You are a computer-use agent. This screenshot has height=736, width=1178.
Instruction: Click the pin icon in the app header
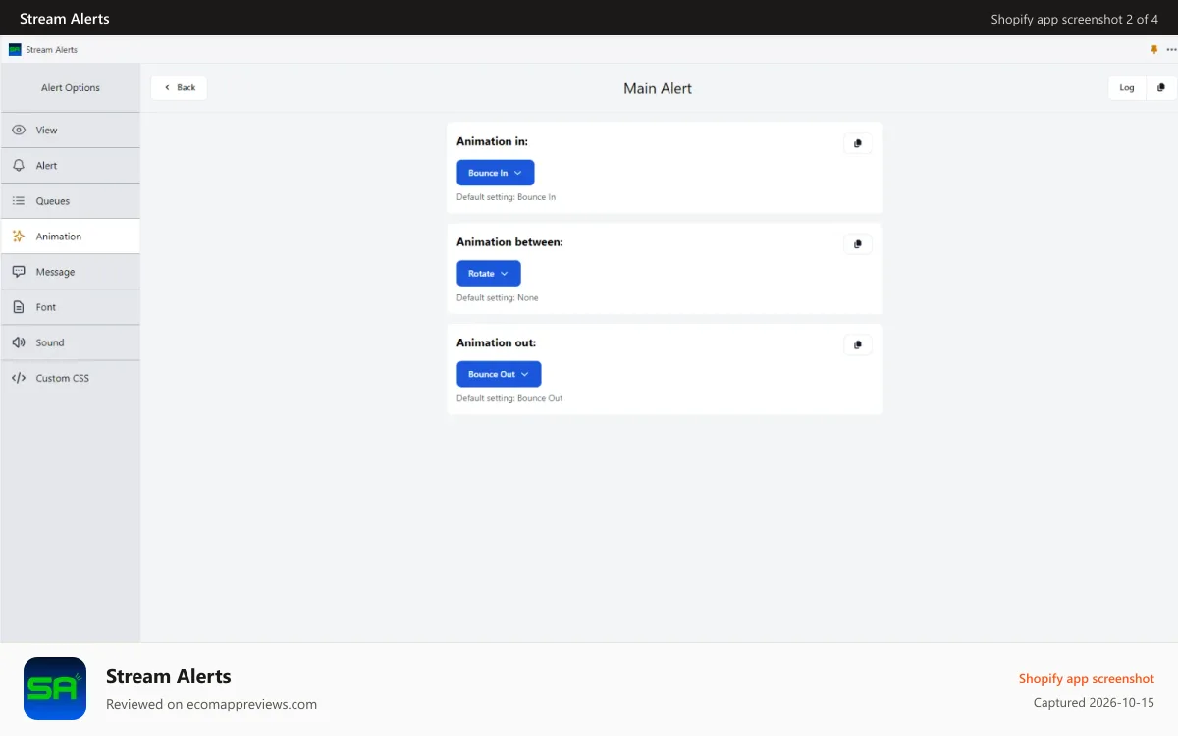1154,49
